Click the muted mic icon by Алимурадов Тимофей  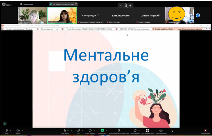click(78, 22)
